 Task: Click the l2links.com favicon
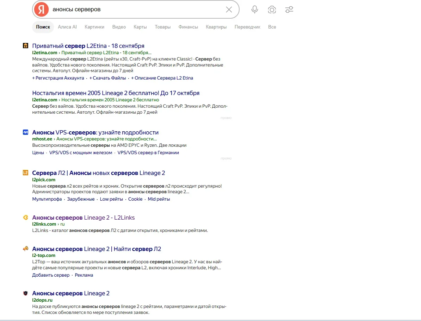point(25,218)
